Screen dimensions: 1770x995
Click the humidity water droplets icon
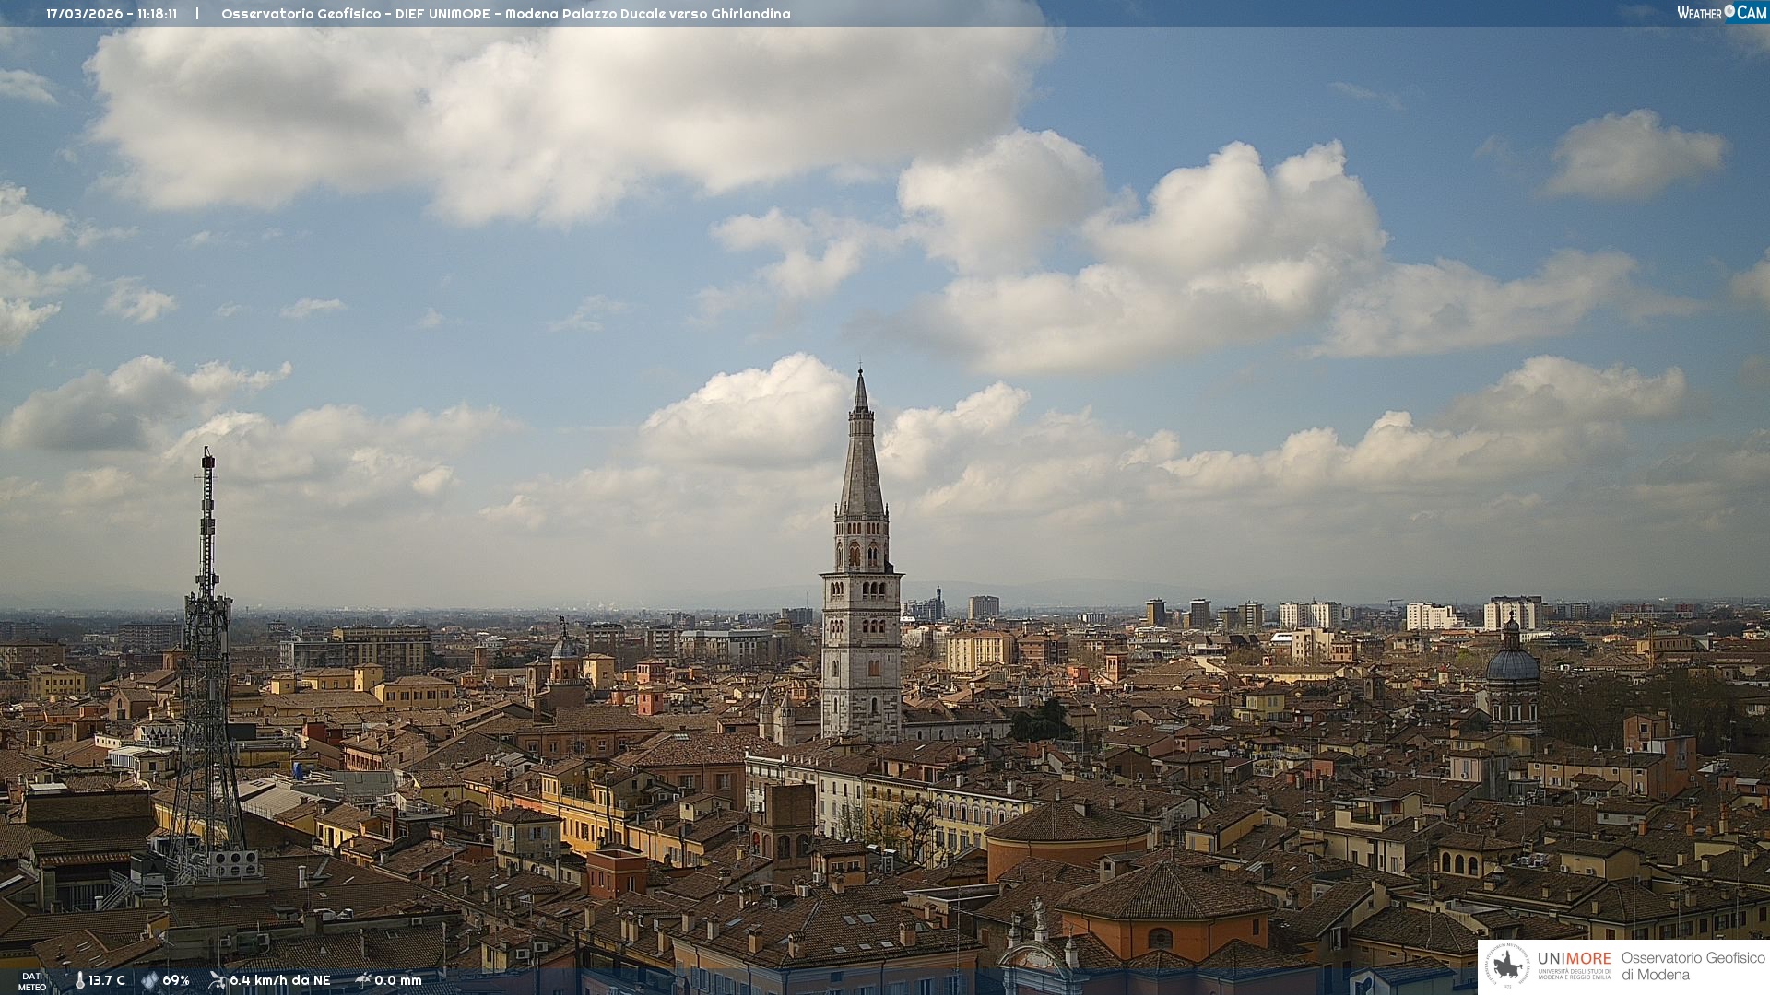click(x=149, y=981)
